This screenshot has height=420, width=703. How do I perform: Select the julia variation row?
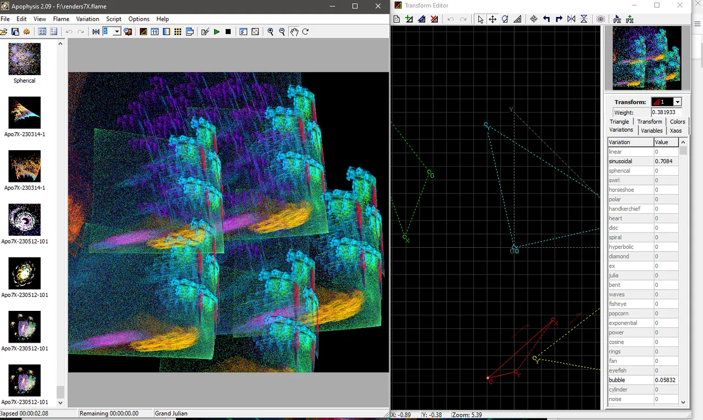(643, 275)
